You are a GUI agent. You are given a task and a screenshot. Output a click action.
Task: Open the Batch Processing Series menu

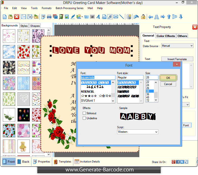tap(70, 8)
